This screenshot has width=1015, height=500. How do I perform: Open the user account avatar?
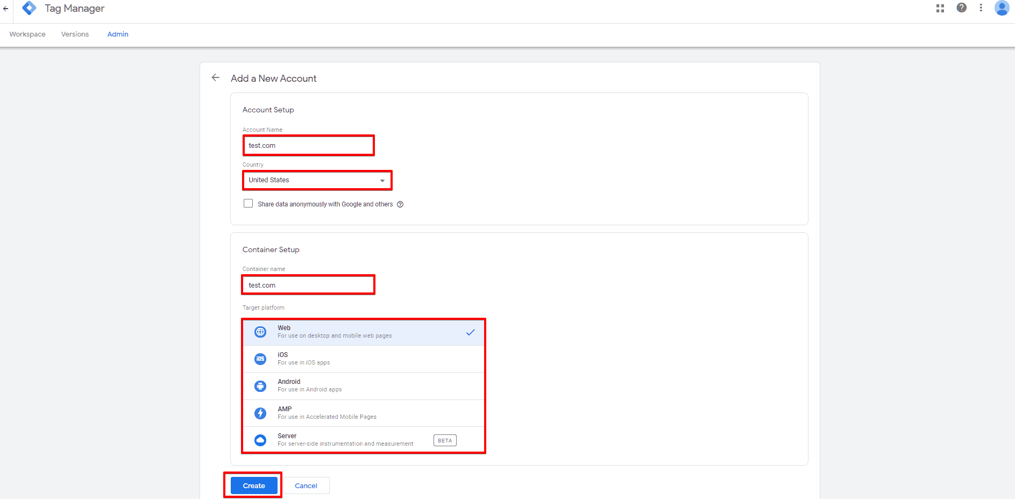point(1002,8)
